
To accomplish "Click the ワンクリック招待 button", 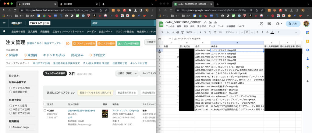I will [84, 44].
